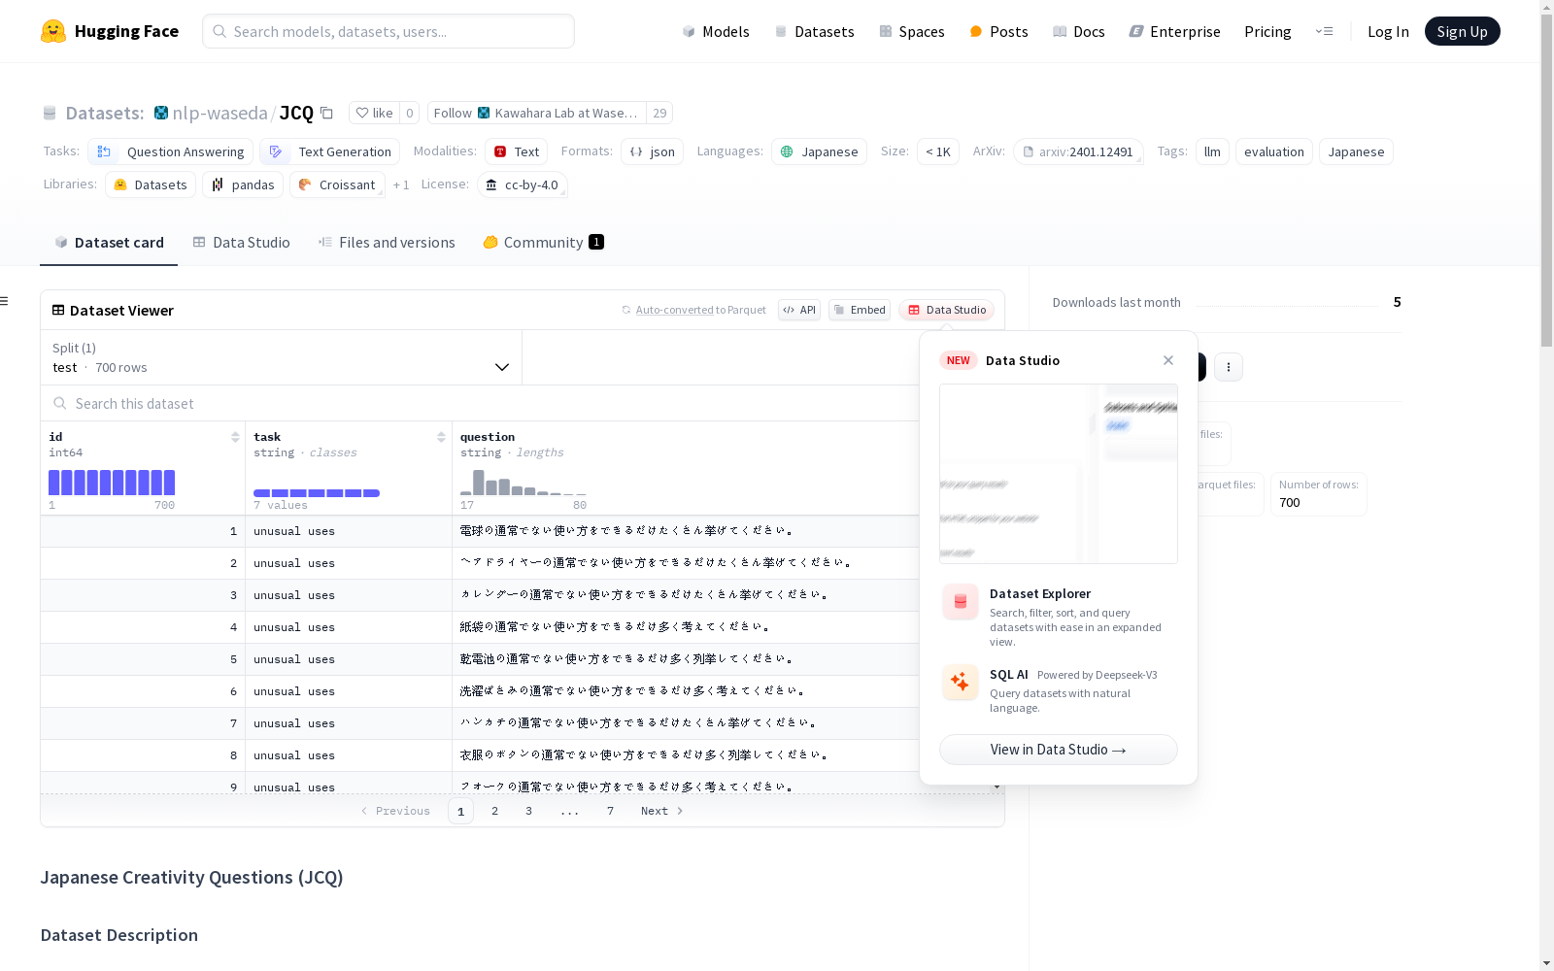The height and width of the screenshot is (971, 1554).
Task: Click the Hugging Face logo icon
Action: pyautogui.click(x=53, y=31)
